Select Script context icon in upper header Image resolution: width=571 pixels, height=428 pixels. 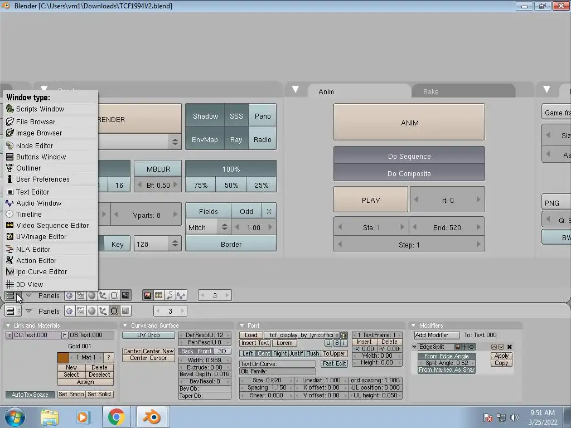[x=80, y=295]
